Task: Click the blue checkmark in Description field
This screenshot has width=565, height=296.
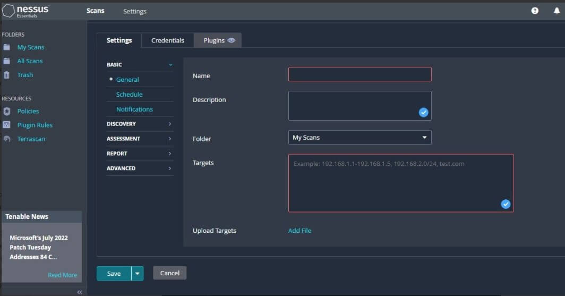Action: click(x=423, y=113)
